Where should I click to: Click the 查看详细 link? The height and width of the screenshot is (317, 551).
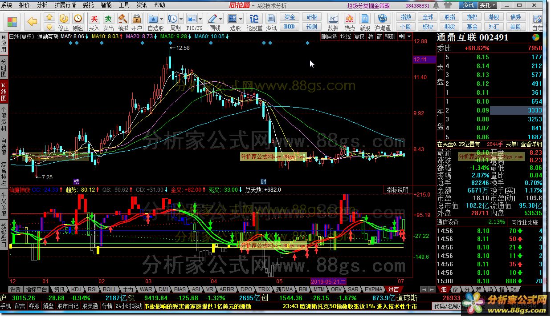[x=531, y=144]
